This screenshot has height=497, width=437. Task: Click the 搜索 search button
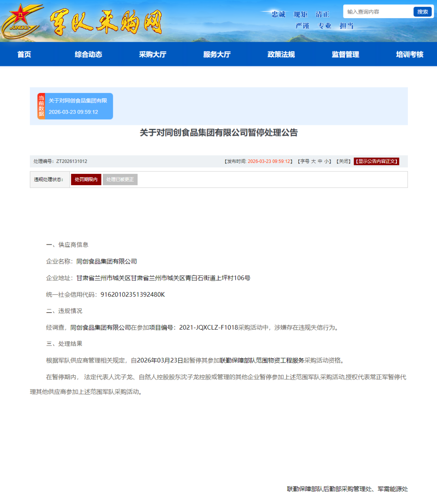(422, 11)
